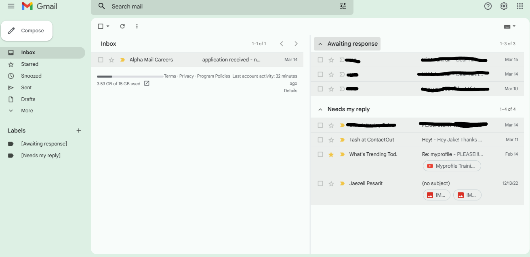Open the Support help icon
The width and height of the screenshot is (530, 257).
pyautogui.click(x=488, y=6)
